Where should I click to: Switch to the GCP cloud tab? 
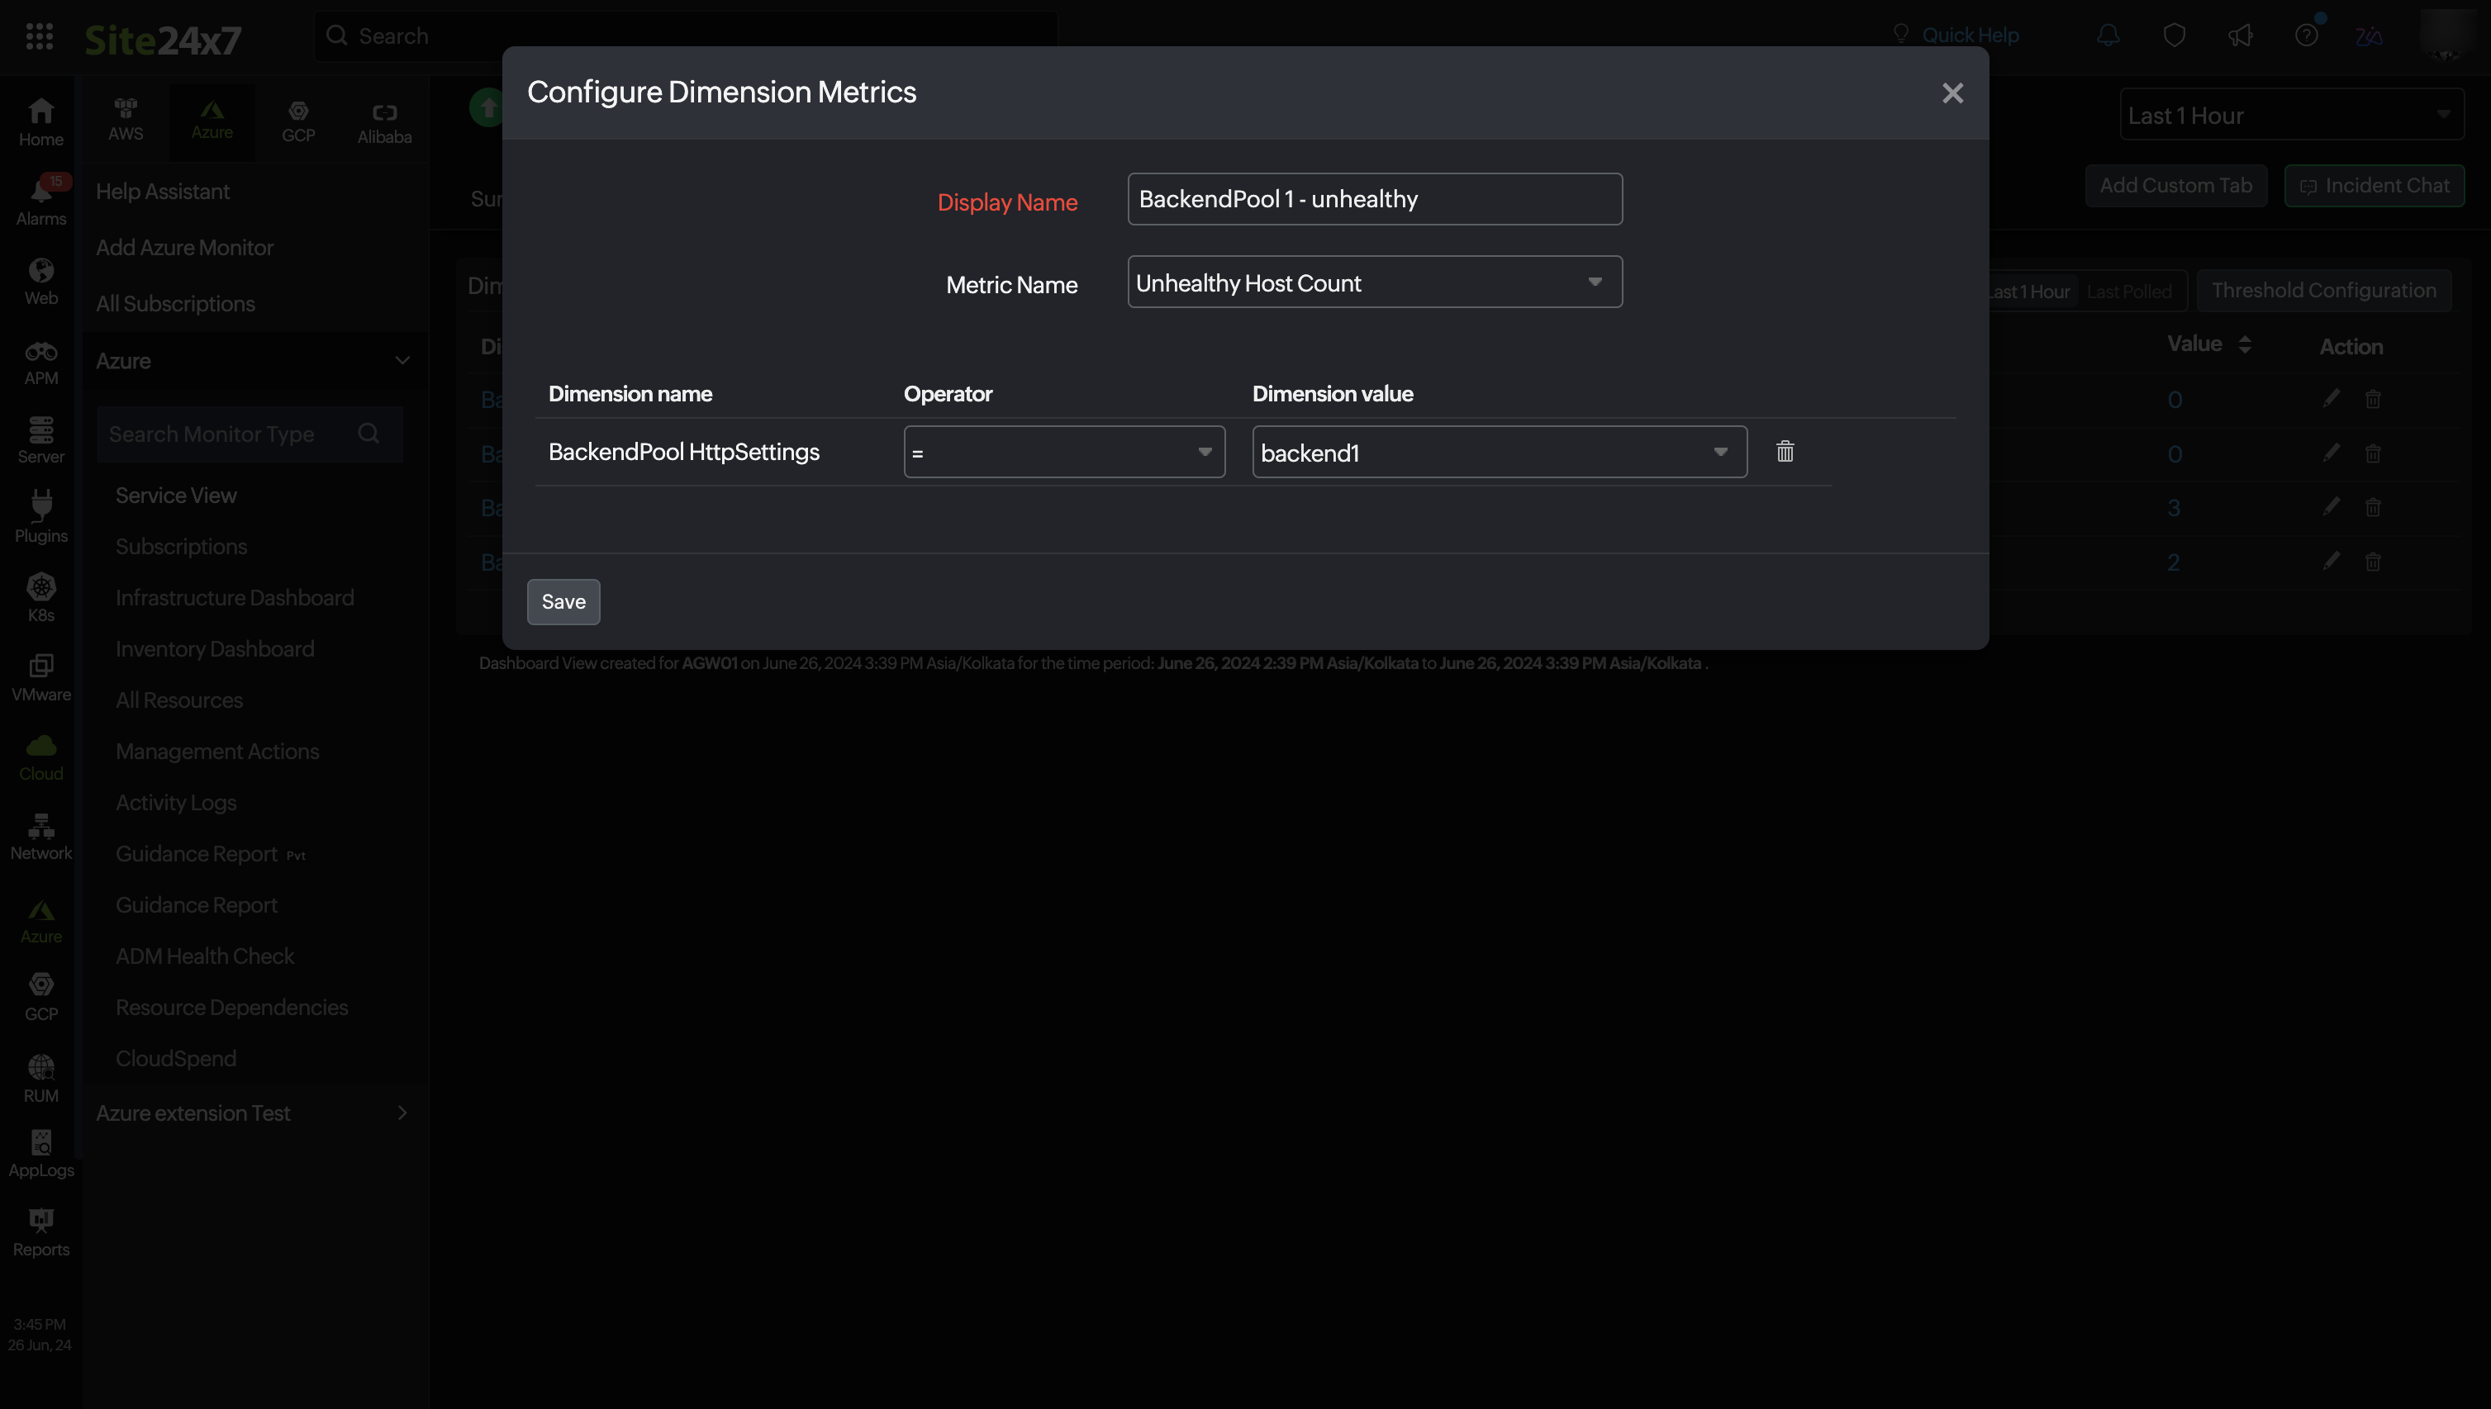(298, 122)
